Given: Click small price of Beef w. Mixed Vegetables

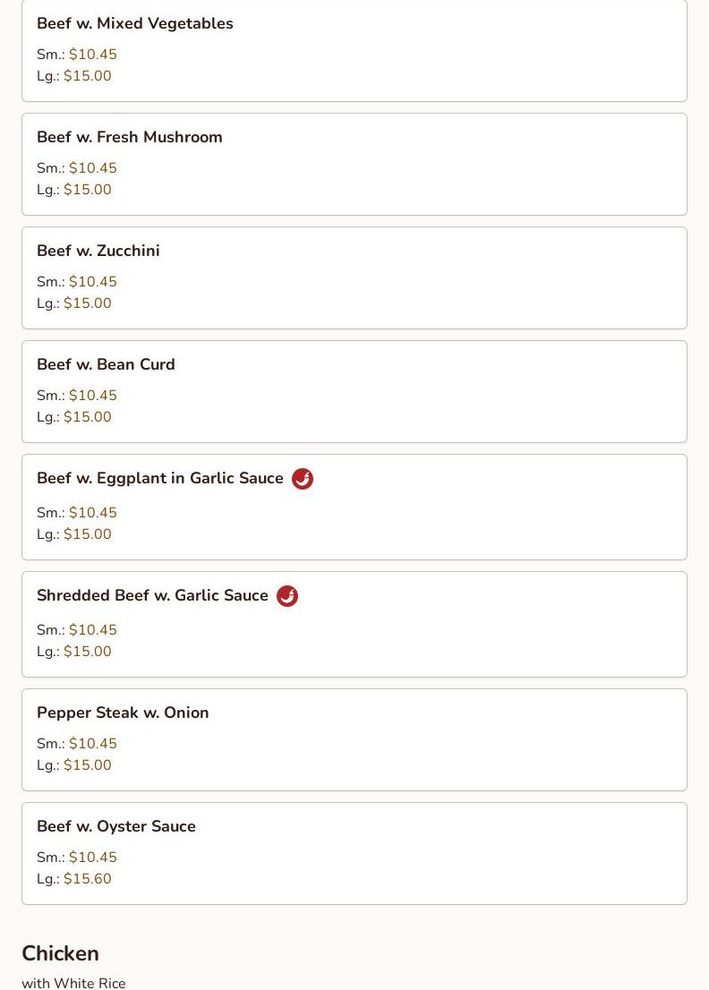Looking at the screenshot, I should pos(93,55).
